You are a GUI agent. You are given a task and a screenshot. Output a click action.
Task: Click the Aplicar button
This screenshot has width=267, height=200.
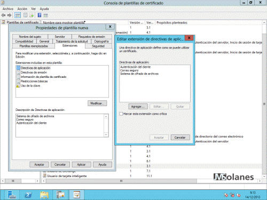[81, 165]
